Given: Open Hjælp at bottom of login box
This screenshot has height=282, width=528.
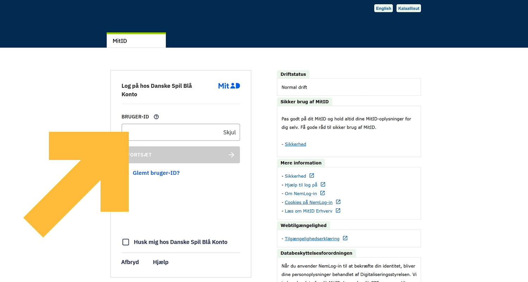Looking at the screenshot, I should click(161, 262).
